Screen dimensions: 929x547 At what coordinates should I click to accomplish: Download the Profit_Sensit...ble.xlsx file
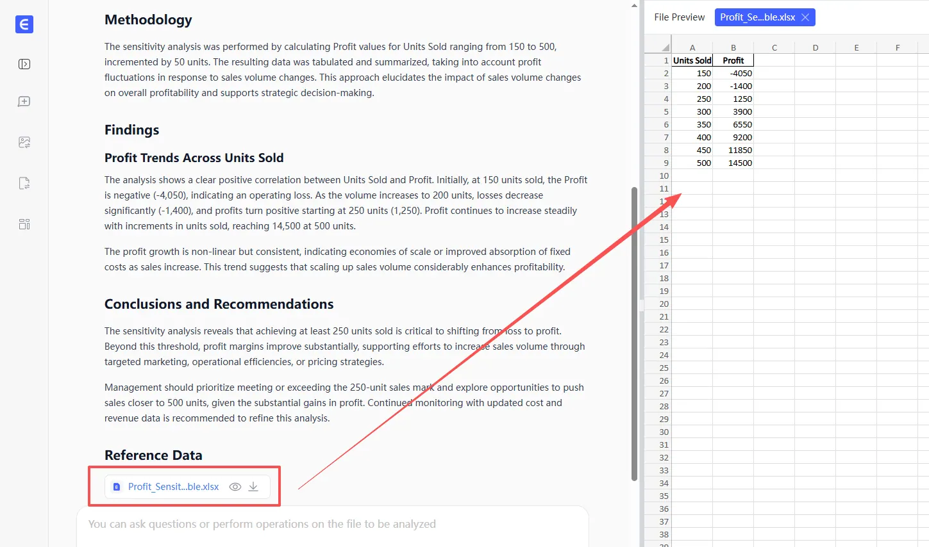coord(253,487)
